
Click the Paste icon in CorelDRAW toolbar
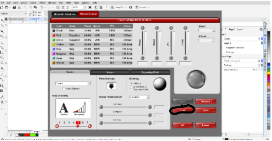tap(36, 7)
